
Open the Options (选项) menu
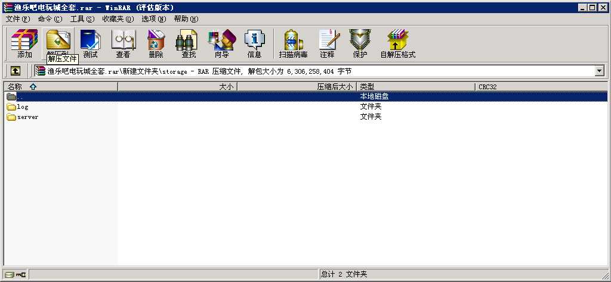tap(153, 19)
